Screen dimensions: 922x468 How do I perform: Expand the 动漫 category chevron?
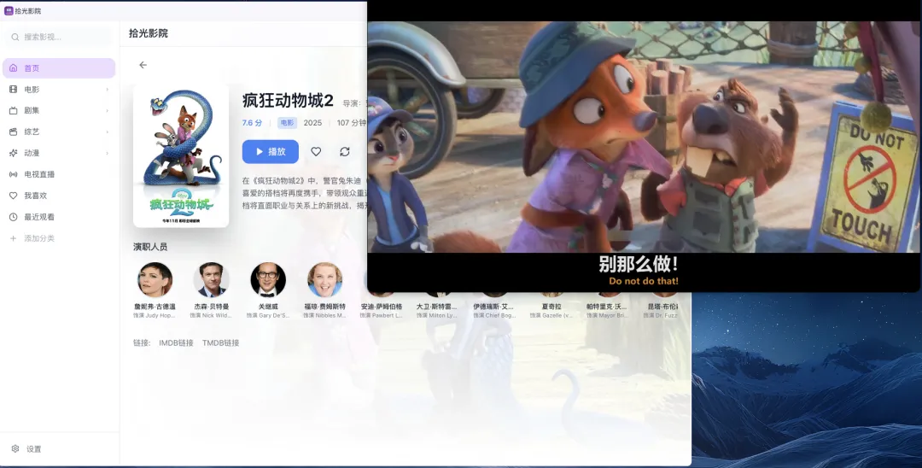pos(107,154)
